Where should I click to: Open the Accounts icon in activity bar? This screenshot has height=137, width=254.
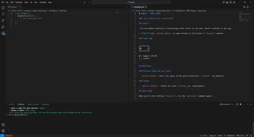click(x=3, y=124)
